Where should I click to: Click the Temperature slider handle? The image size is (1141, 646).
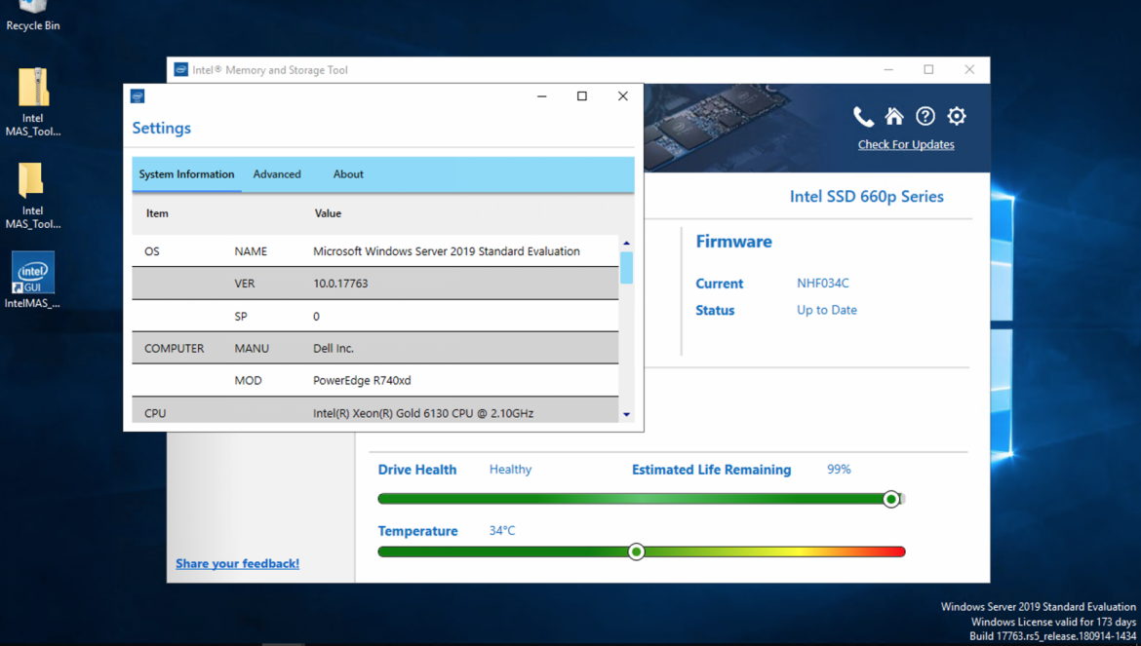[637, 552]
